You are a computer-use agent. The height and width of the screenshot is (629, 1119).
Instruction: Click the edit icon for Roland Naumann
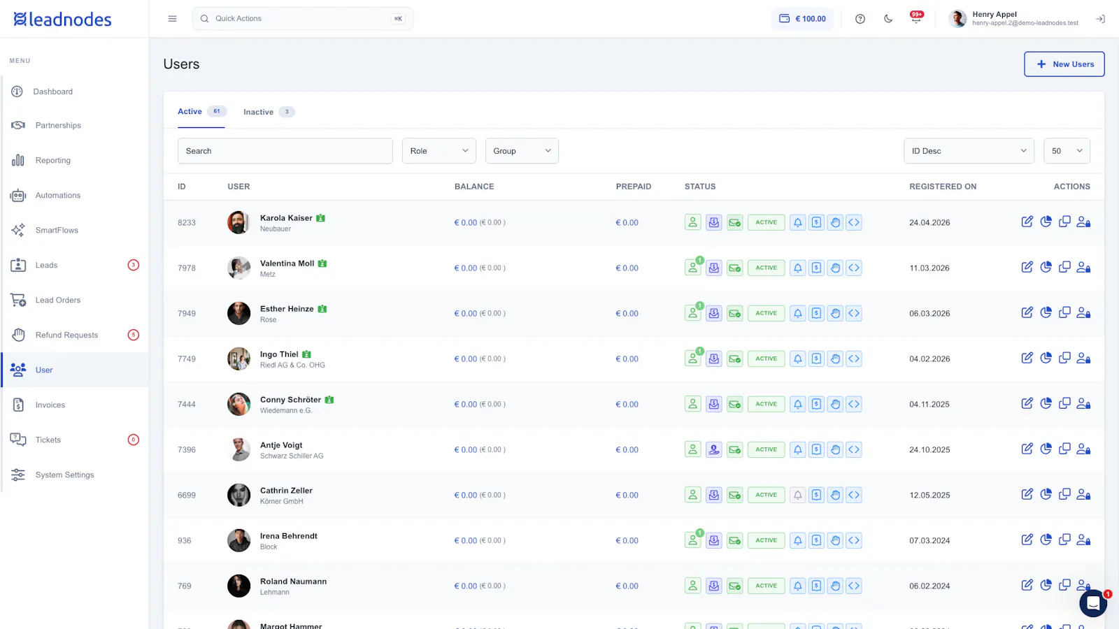1027,586
